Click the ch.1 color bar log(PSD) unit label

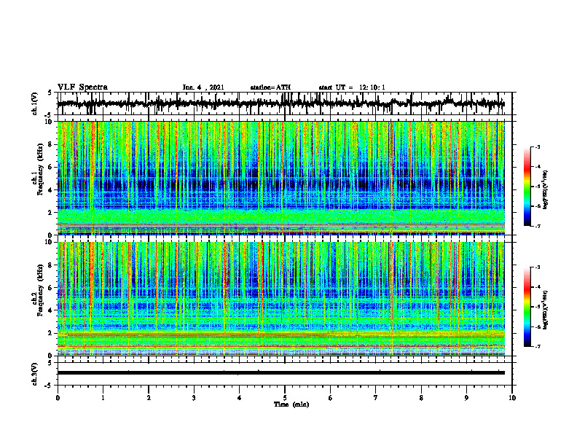pos(546,189)
